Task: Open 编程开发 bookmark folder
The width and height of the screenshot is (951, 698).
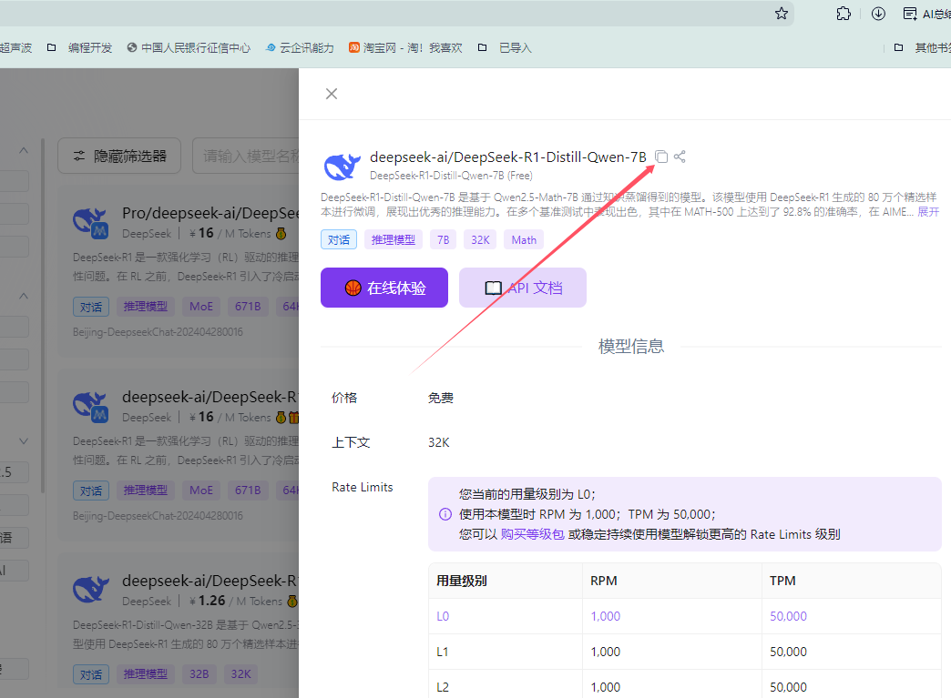Action: click(80, 48)
